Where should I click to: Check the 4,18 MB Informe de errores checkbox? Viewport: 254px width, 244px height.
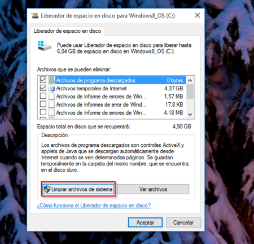coord(43,112)
